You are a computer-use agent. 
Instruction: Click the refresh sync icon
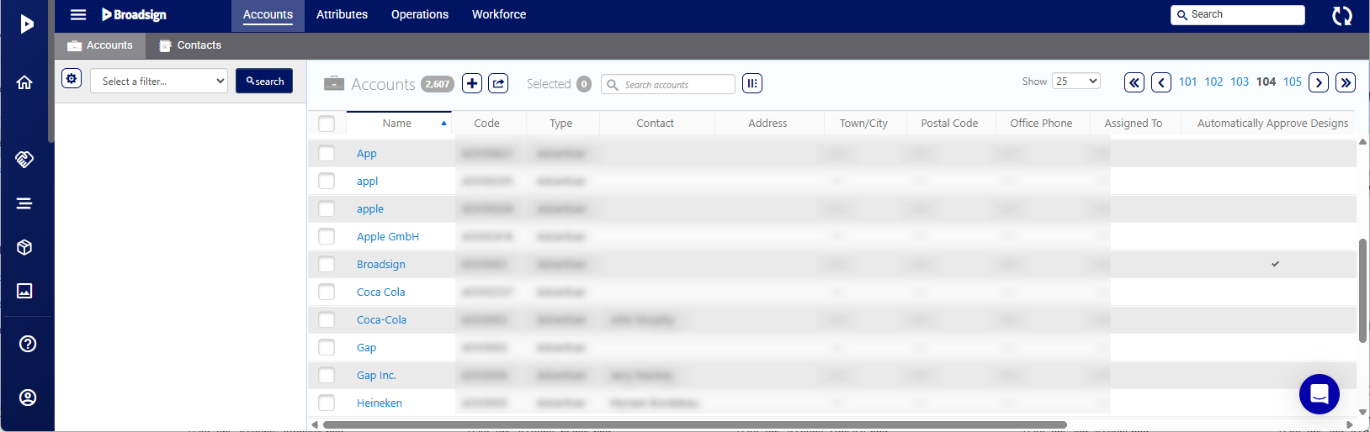tap(1341, 15)
